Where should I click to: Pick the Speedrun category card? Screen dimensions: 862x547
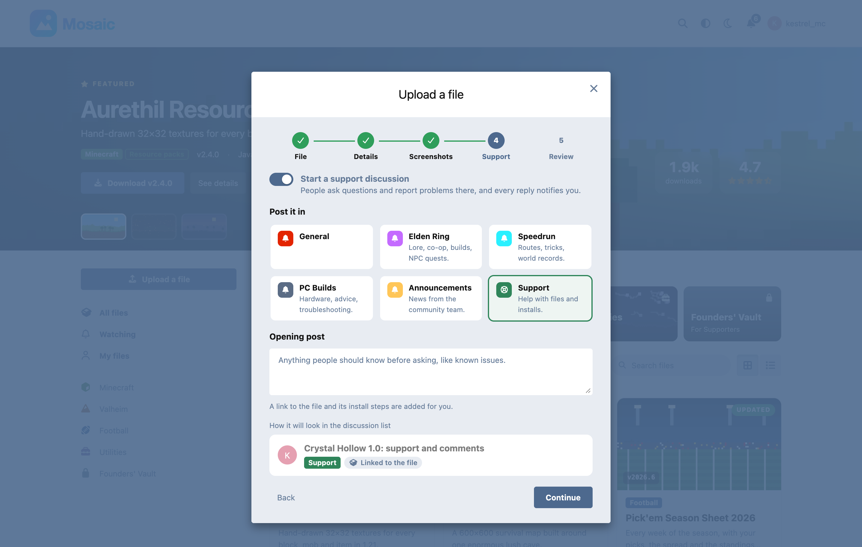tap(540, 247)
